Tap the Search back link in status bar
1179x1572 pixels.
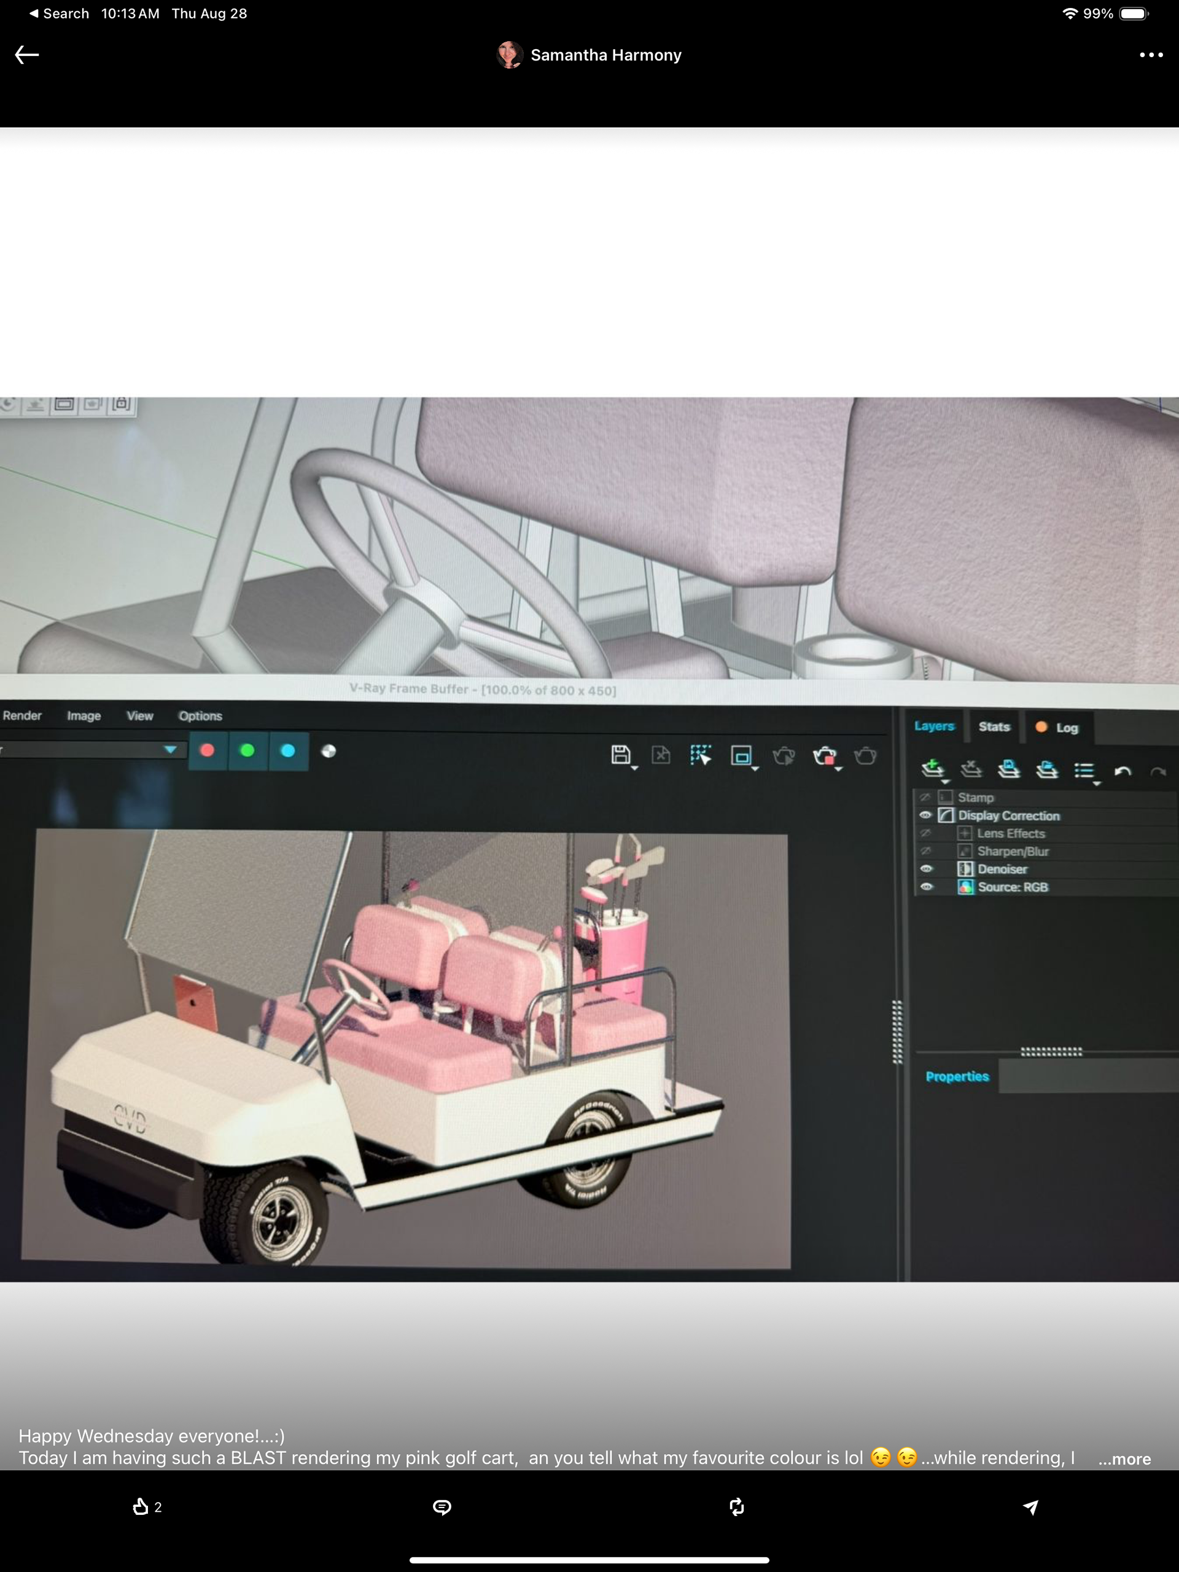point(59,14)
